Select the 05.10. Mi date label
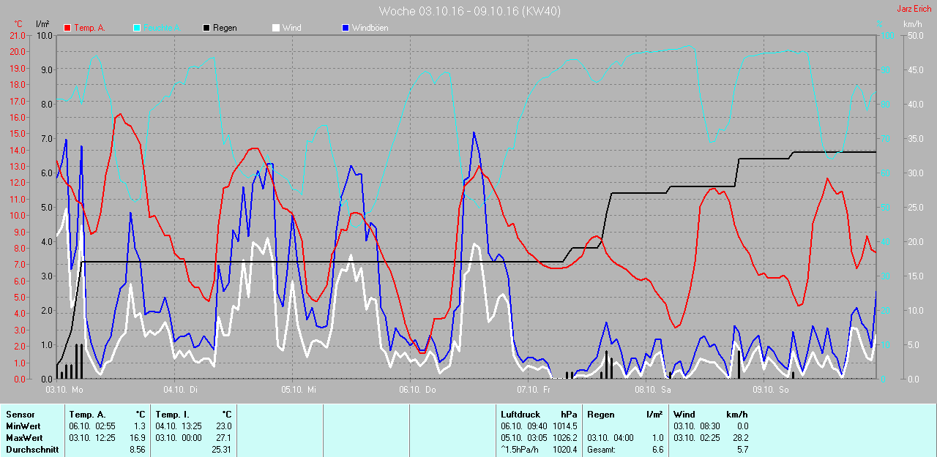The image size is (937, 457). [x=299, y=390]
